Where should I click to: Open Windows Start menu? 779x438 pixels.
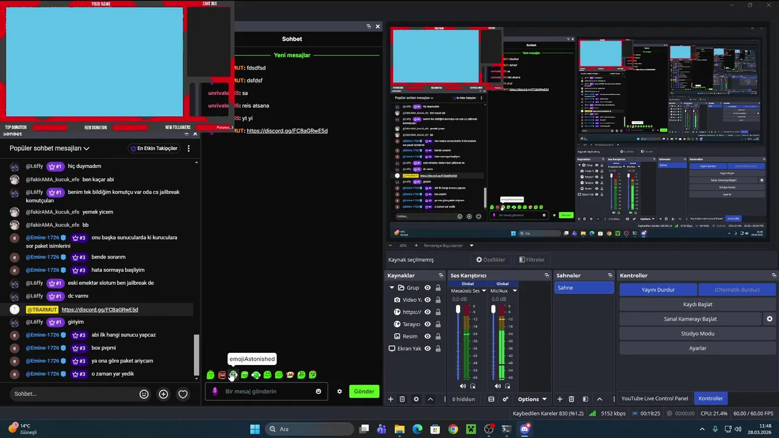tap(255, 429)
